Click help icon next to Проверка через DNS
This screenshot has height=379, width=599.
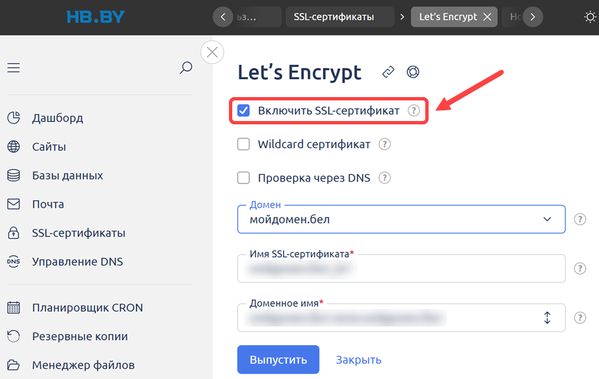[384, 178]
